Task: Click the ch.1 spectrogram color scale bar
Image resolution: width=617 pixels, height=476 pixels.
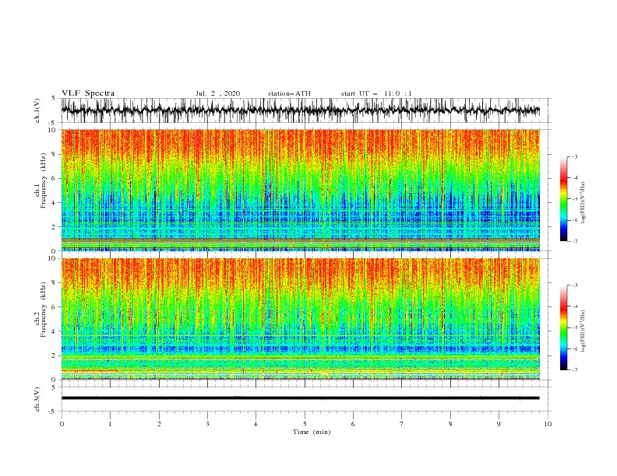Action: tap(563, 199)
